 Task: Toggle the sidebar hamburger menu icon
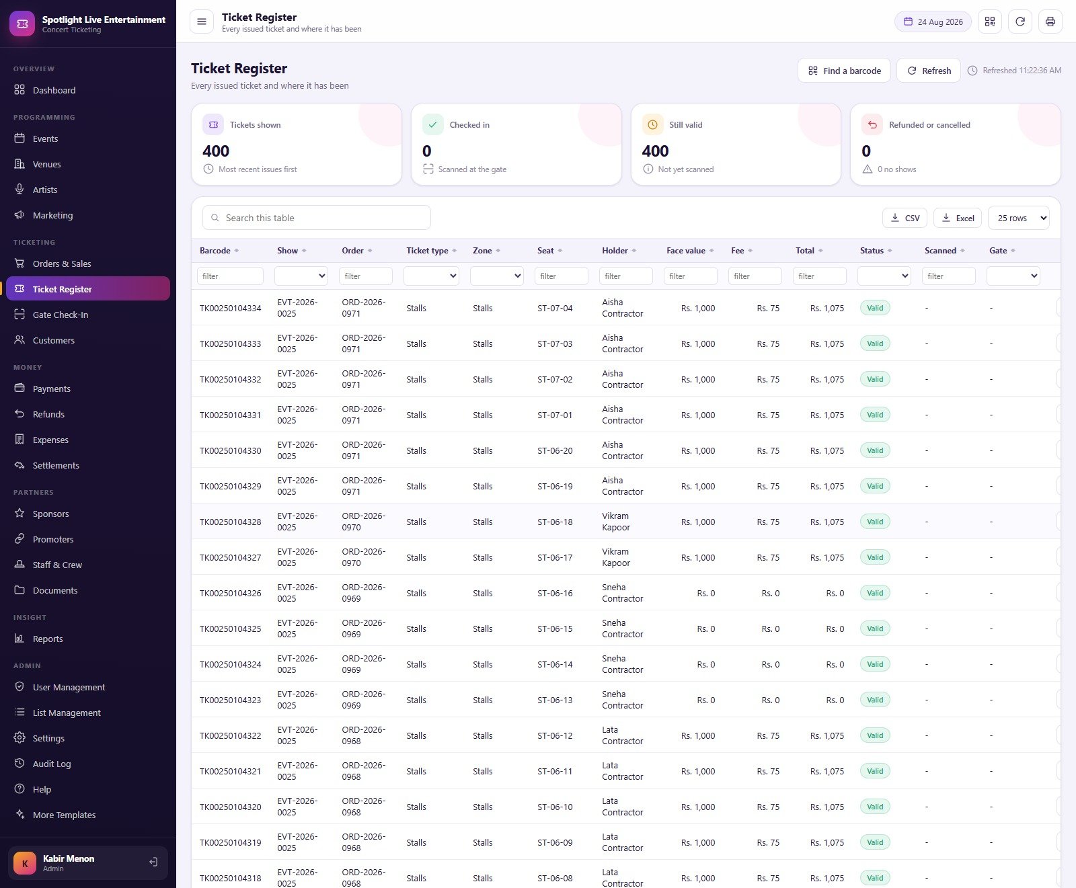pos(201,22)
